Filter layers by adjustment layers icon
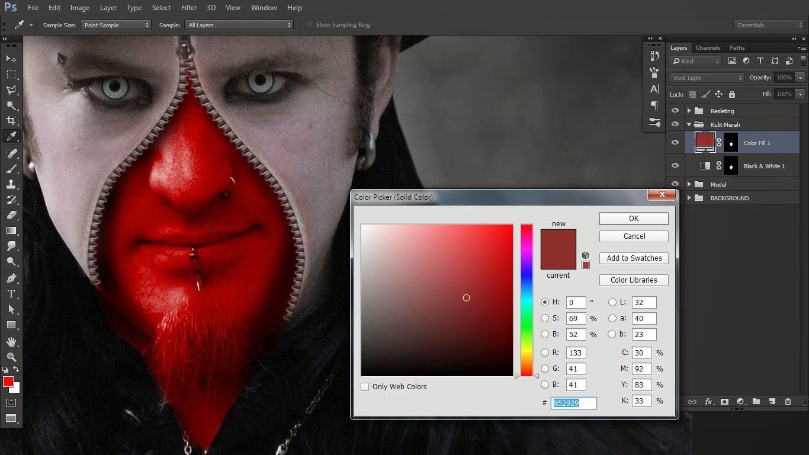The image size is (809, 455). click(x=746, y=61)
